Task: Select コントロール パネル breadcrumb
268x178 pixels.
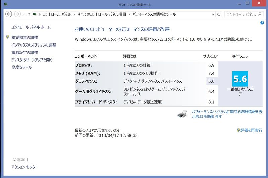Action: (57, 14)
